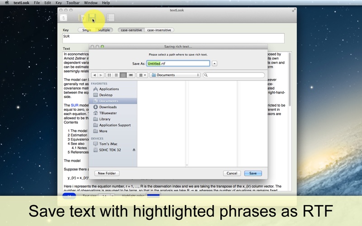
Task: Go forward with the right arrow navigation button
Action: [x=100, y=75]
